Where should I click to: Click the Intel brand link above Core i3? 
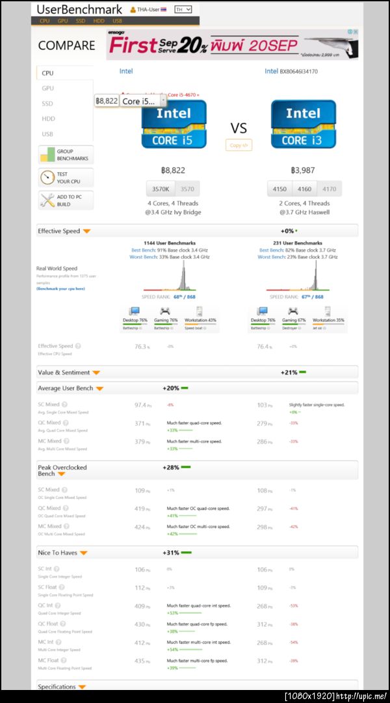(x=271, y=71)
